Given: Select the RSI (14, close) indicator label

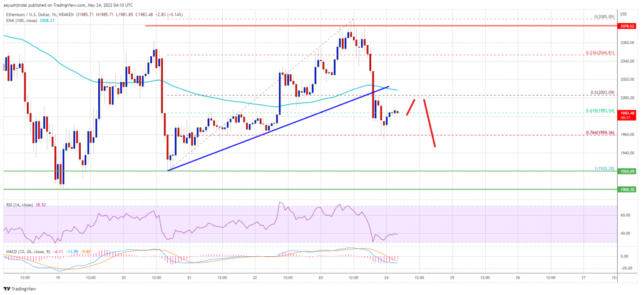Looking at the screenshot, I should (x=15, y=202).
